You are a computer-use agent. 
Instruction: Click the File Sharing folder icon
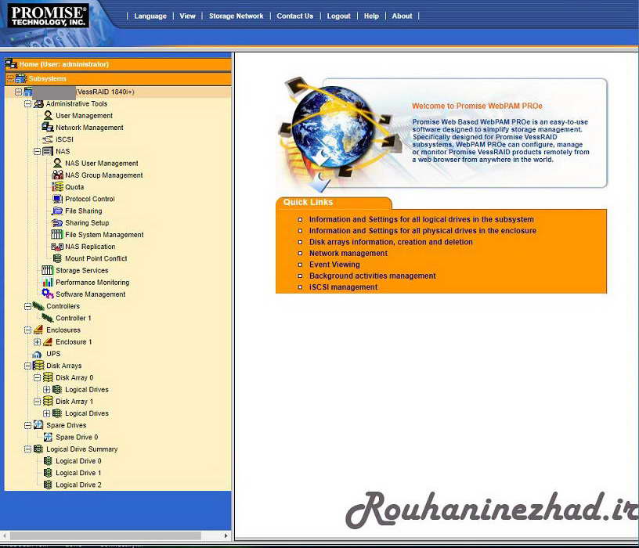(57, 211)
